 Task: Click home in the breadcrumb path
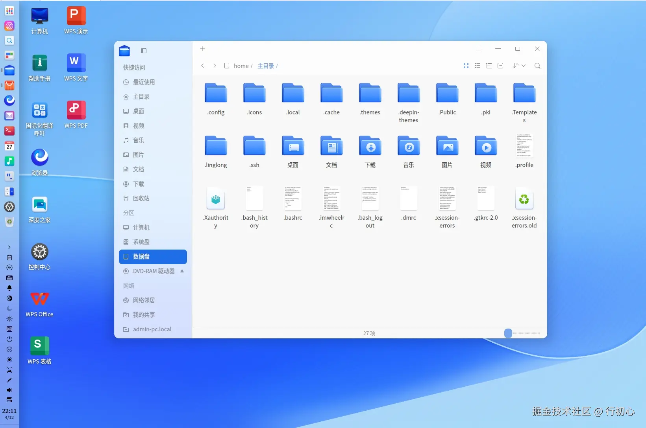click(x=241, y=66)
